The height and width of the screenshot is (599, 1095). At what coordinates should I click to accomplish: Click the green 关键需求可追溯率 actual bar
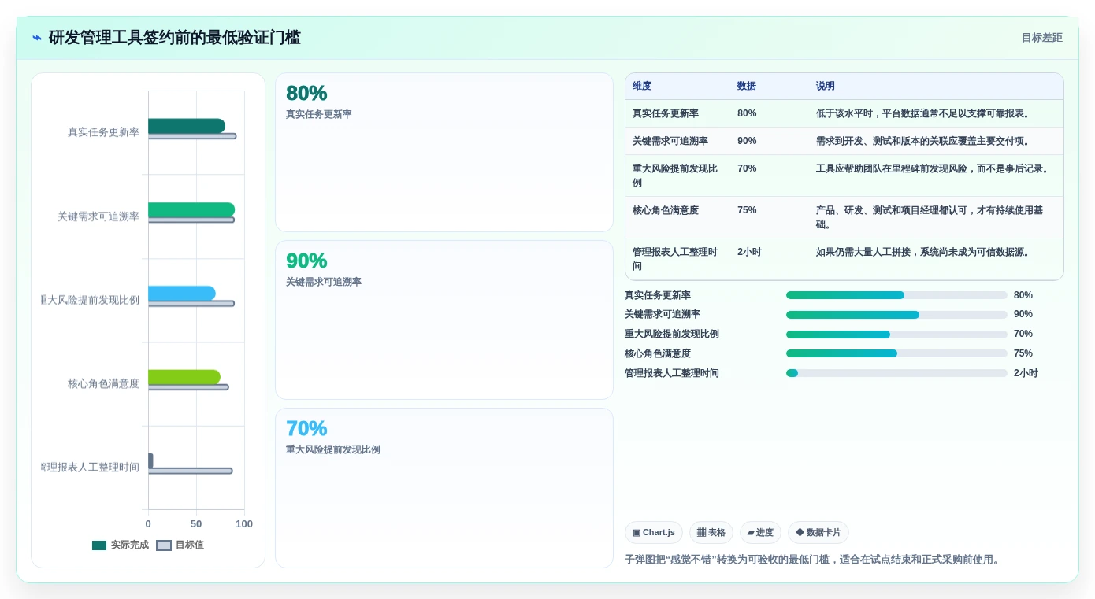pyautogui.click(x=191, y=209)
